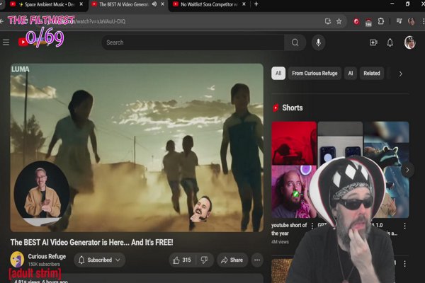Open the Chrome profile avatar

(x=411, y=21)
